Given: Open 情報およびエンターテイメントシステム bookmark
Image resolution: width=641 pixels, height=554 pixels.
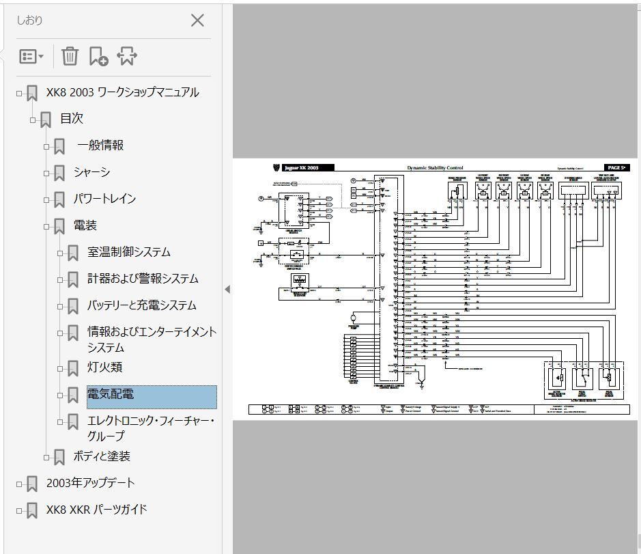Looking at the screenshot, I should pos(152,340).
